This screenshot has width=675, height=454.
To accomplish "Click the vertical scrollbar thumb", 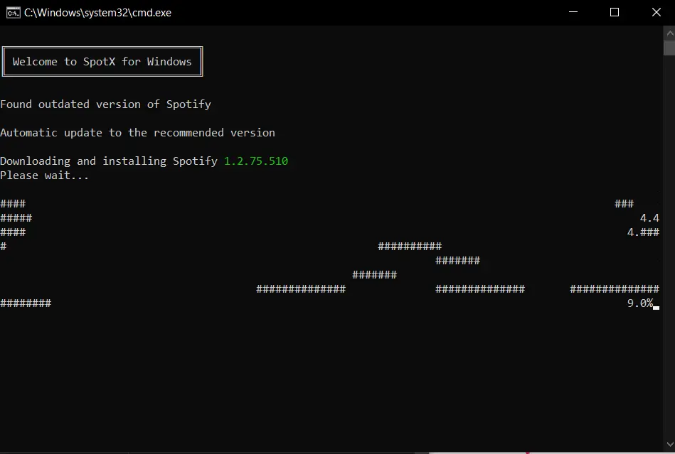I will [669, 48].
